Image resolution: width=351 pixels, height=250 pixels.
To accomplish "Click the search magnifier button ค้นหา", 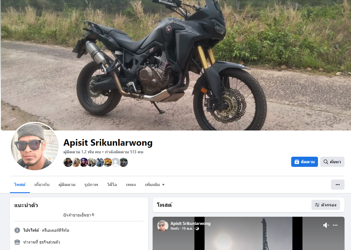I will (332, 162).
